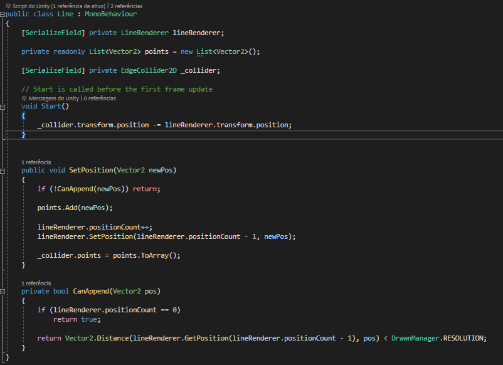This screenshot has height=365, width=503.
Task: Show "1 referência" above the SetPosition method
Action: click(x=36, y=162)
